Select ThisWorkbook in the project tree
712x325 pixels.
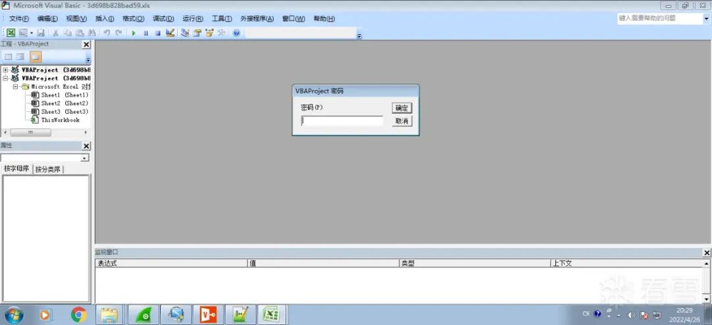coord(61,120)
